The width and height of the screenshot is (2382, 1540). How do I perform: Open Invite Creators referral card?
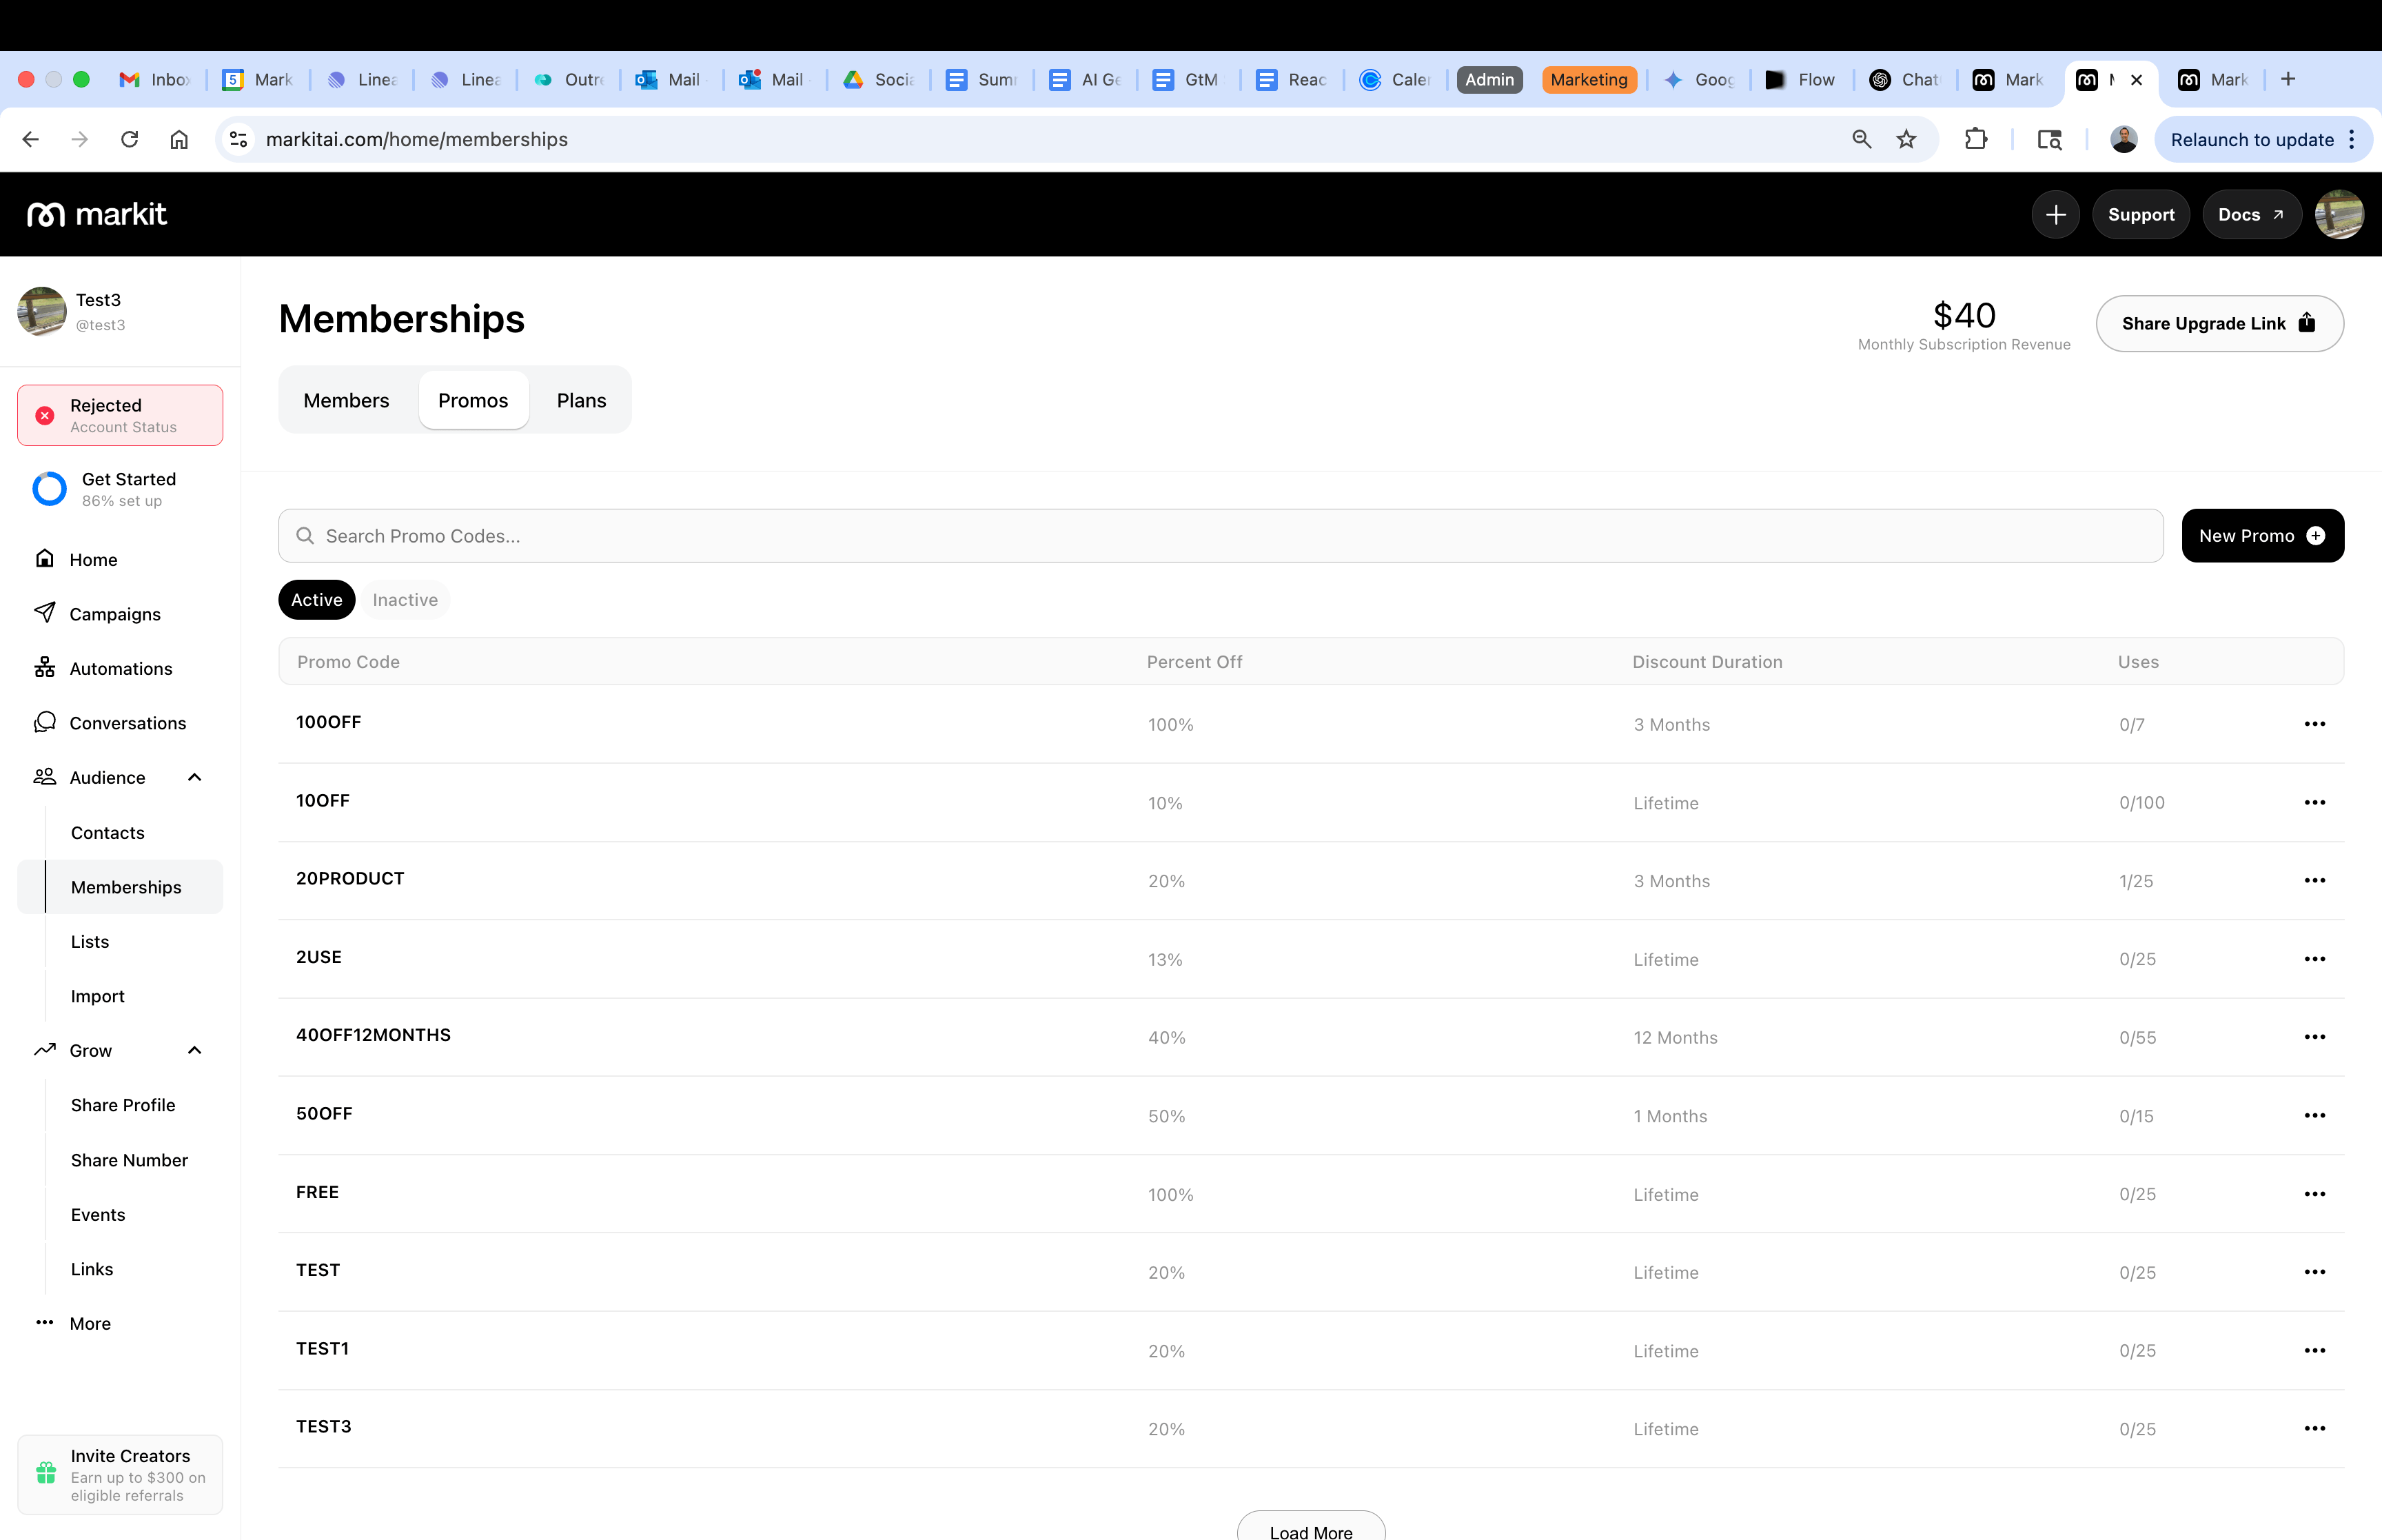[120, 1475]
